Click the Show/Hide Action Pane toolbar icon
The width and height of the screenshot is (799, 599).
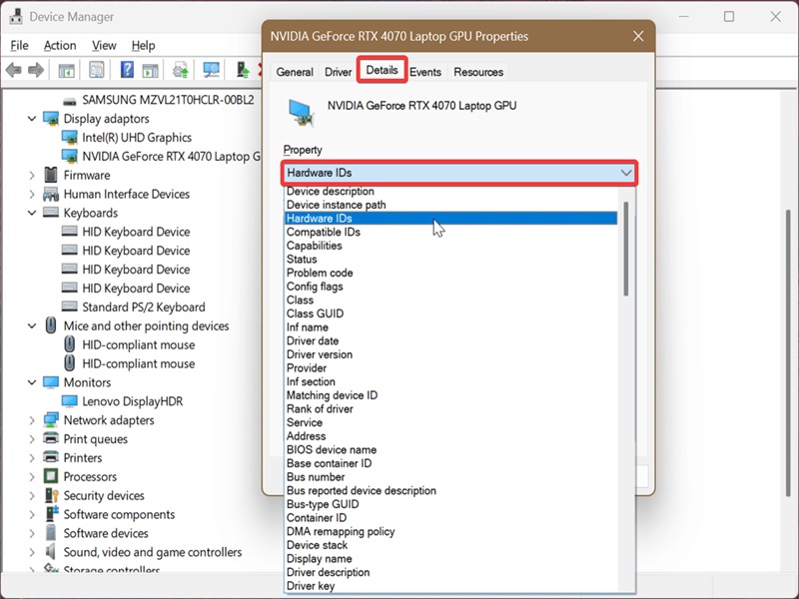click(150, 70)
